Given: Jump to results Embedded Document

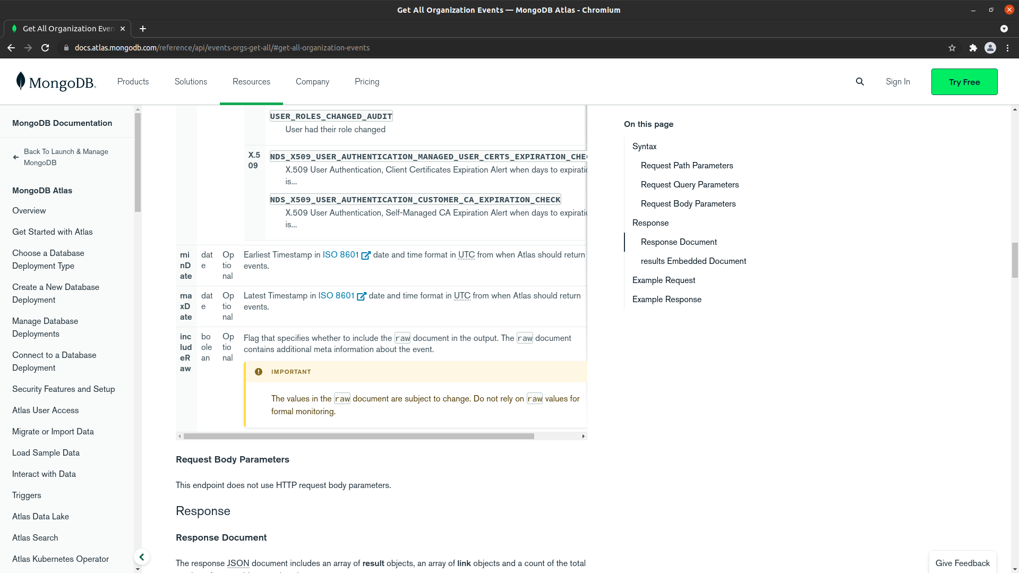Looking at the screenshot, I should [x=693, y=261].
